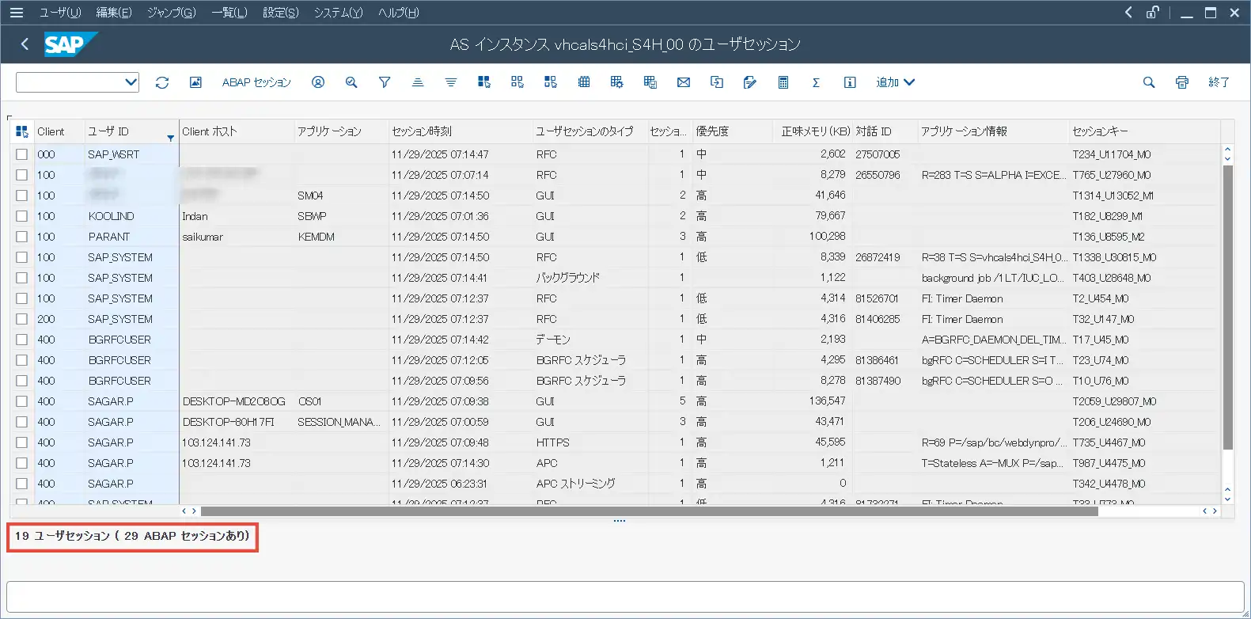Image resolution: width=1251 pixels, height=619 pixels.
Task: Open the ヘルプ(H) menu
Action: coord(399,13)
